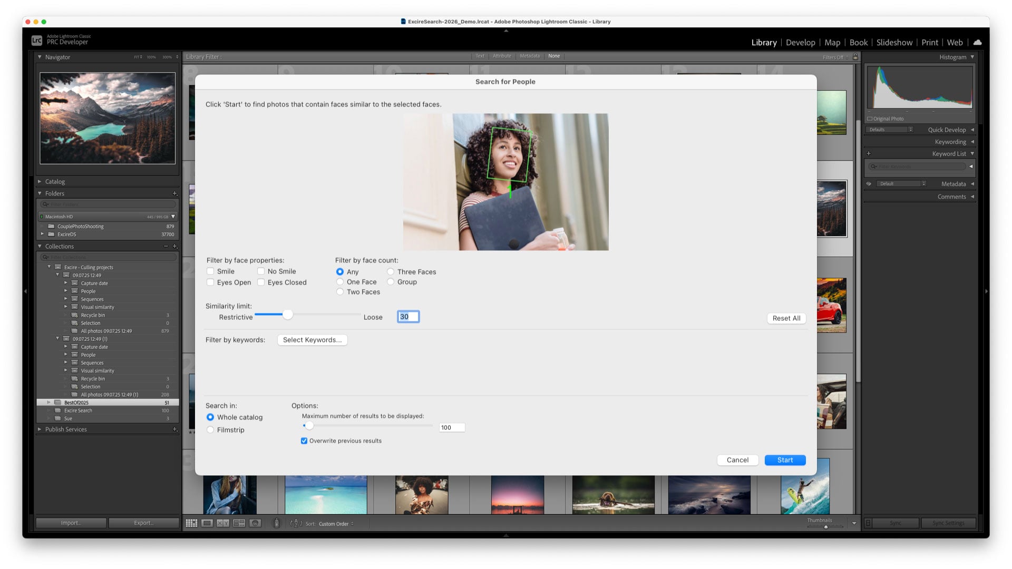Switch to Grid view icon

pyautogui.click(x=191, y=523)
